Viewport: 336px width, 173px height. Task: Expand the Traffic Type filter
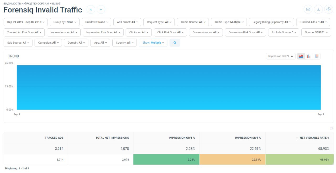(x=229, y=22)
